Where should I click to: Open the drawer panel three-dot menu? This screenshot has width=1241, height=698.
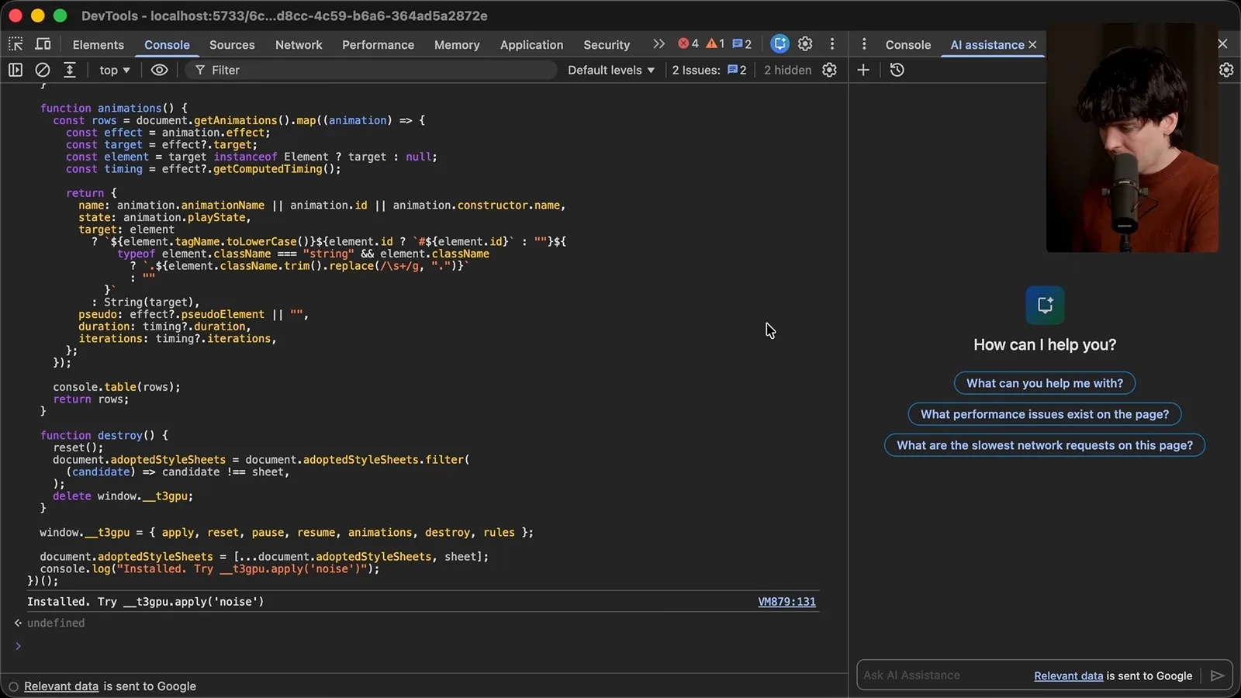(x=864, y=44)
